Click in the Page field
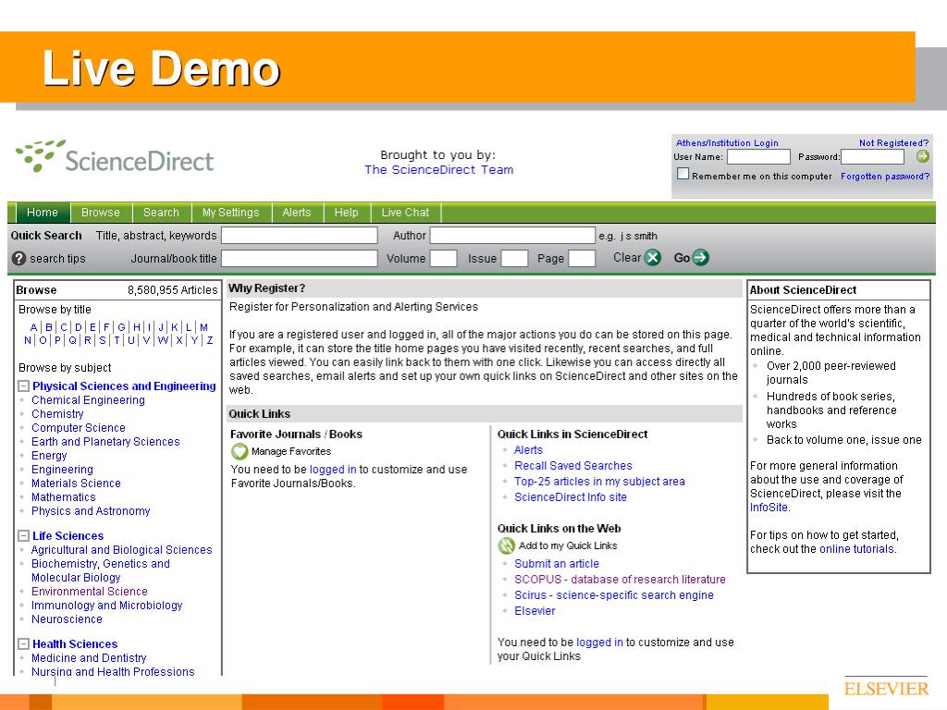The width and height of the screenshot is (947, 710). pos(583,259)
